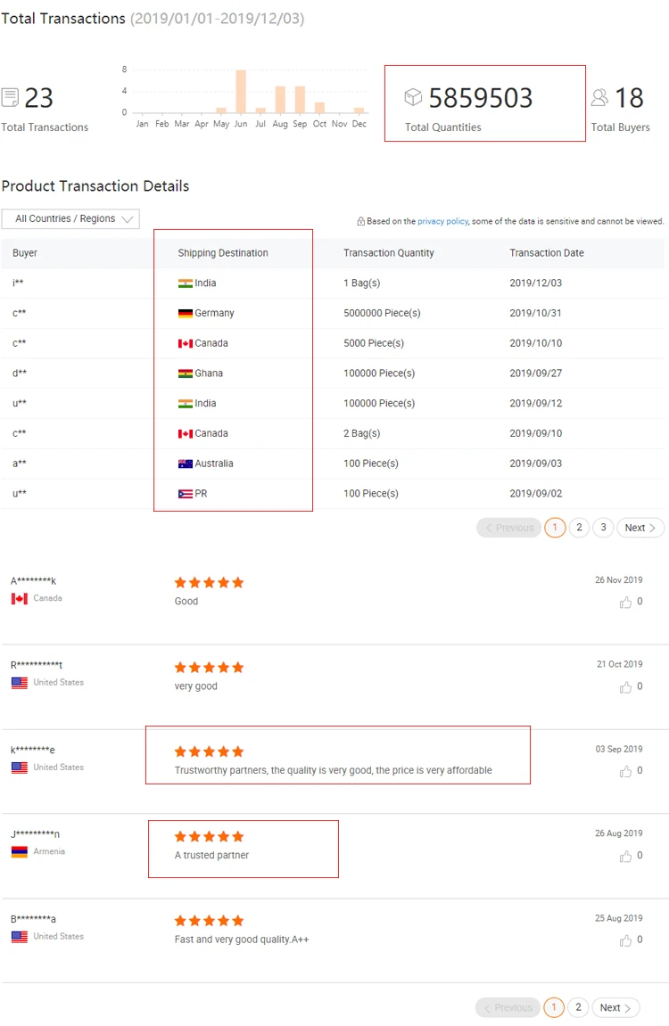Like the 'very good' review
669x1026 pixels.
click(x=625, y=687)
